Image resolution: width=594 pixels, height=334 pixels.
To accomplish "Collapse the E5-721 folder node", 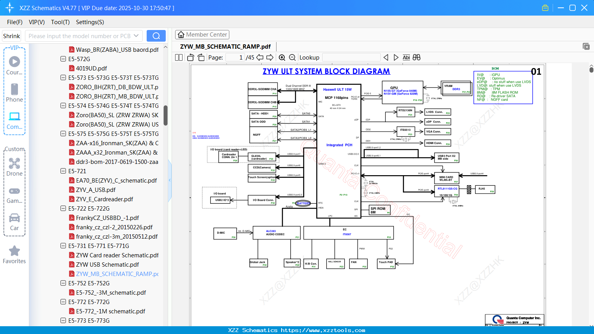I will tap(63, 171).
